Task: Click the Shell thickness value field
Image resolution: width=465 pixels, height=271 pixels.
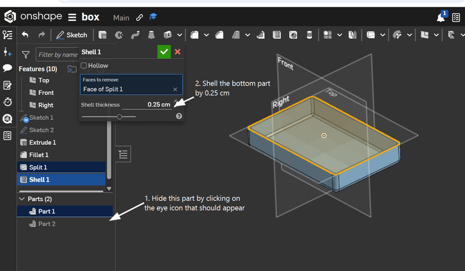Action: pos(147,105)
